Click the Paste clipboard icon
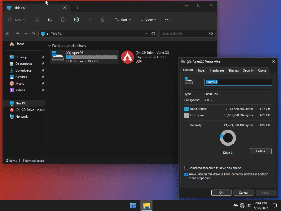This screenshot has height=211, width=281. [63, 20]
